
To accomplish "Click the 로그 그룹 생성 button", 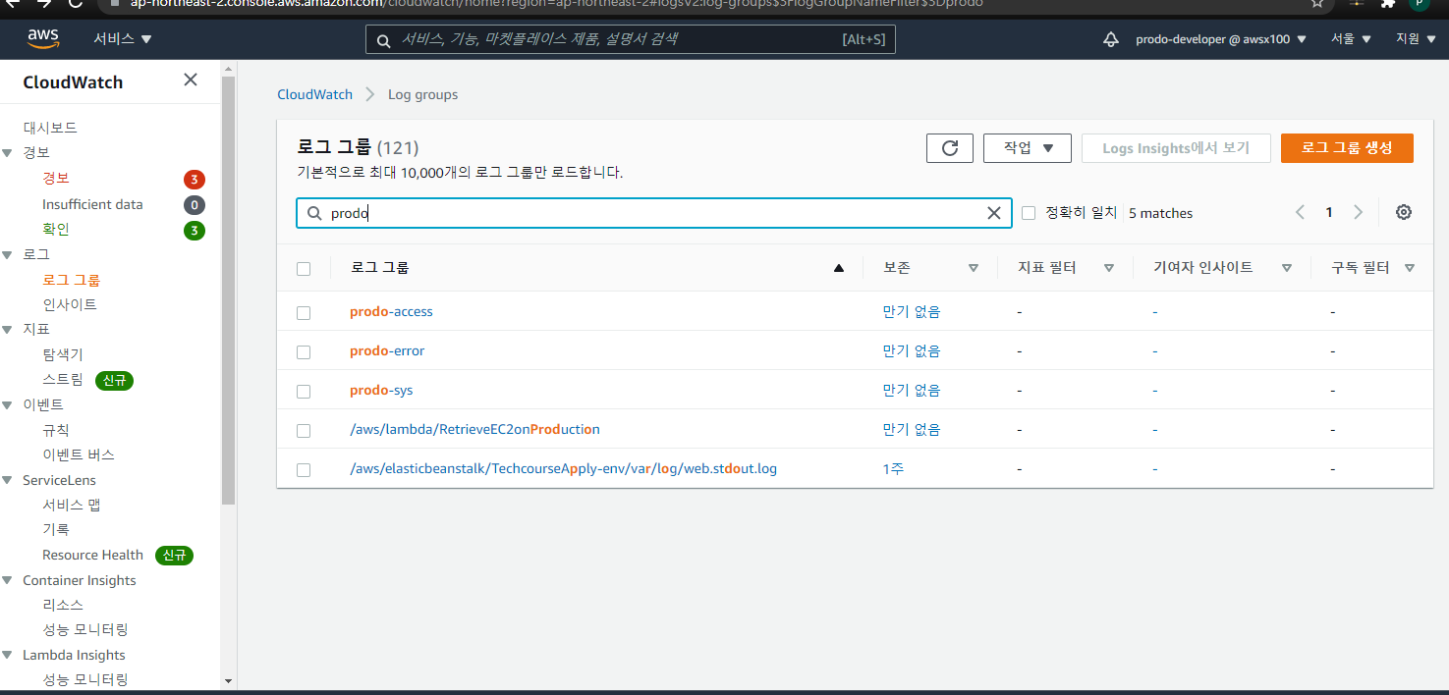I will tap(1347, 148).
